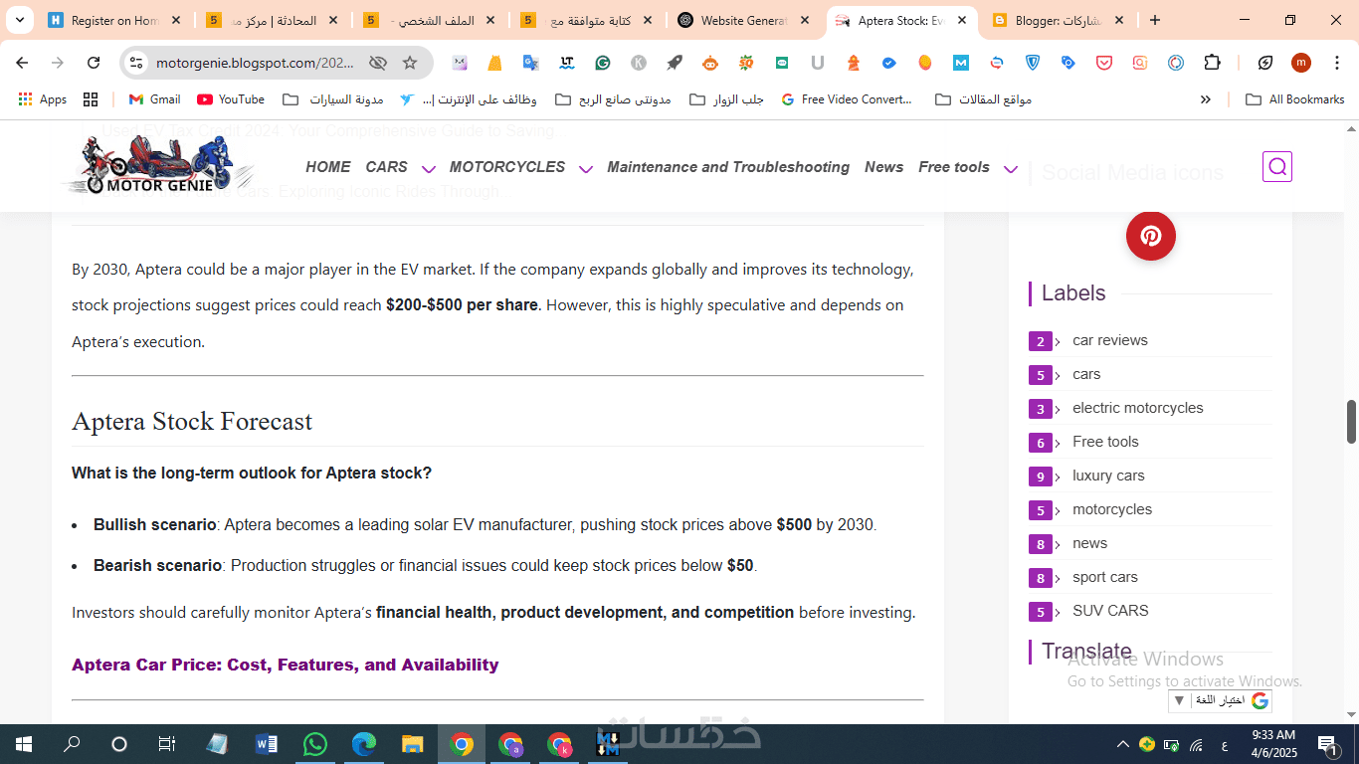This screenshot has width=1359, height=764.
Task: Switch to the Website Generat tab
Action: (745, 20)
